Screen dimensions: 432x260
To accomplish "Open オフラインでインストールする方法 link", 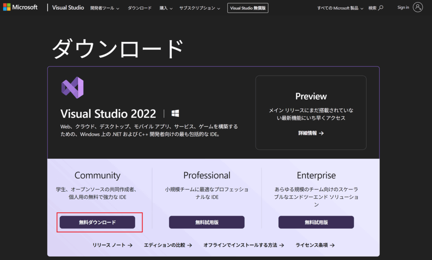I will (x=243, y=245).
